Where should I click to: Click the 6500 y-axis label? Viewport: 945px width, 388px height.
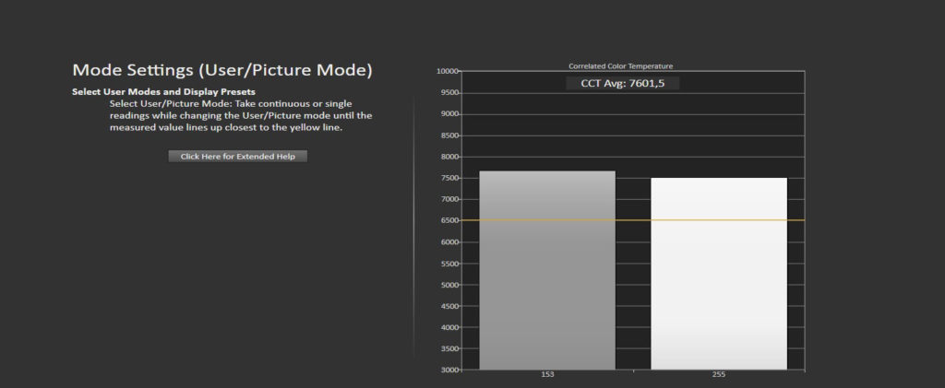tap(449, 221)
